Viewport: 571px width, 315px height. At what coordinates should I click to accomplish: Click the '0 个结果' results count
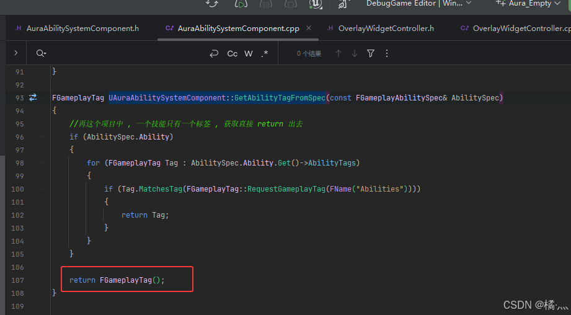[309, 53]
